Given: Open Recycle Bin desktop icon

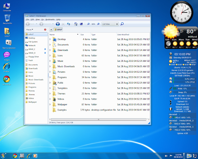Looking at the screenshot, I should pyautogui.click(x=7, y=19).
